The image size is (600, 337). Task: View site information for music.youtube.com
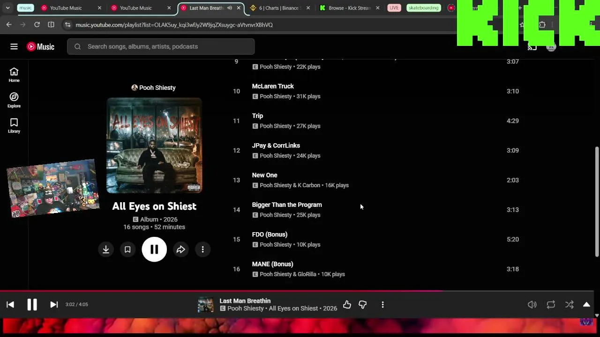pyautogui.click(x=67, y=25)
